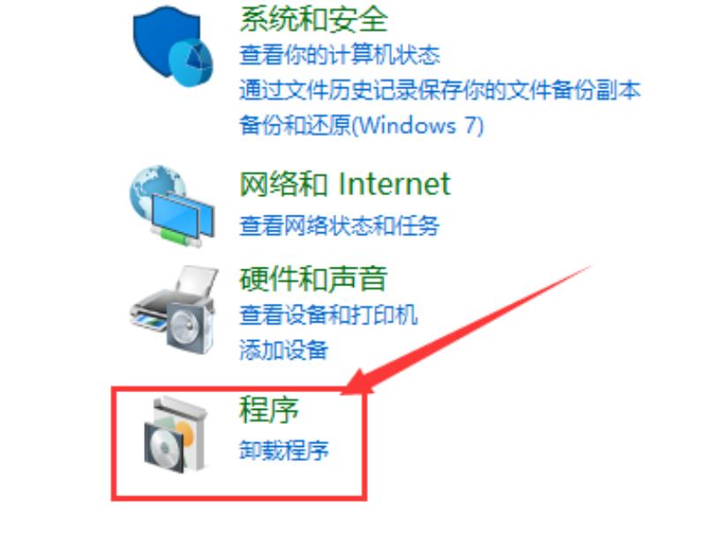Open the 程序 category heading
This screenshot has height=552, width=706.
coord(269,409)
